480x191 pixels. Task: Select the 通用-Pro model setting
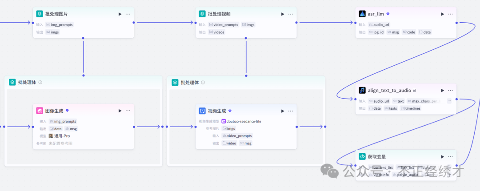click(x=60, y=136)
